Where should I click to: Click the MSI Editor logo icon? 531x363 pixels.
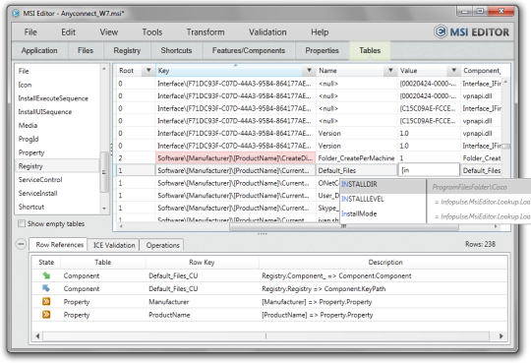tap(441, 31)
